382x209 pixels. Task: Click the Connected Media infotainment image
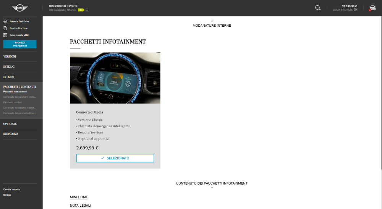(x=115, y=78)
